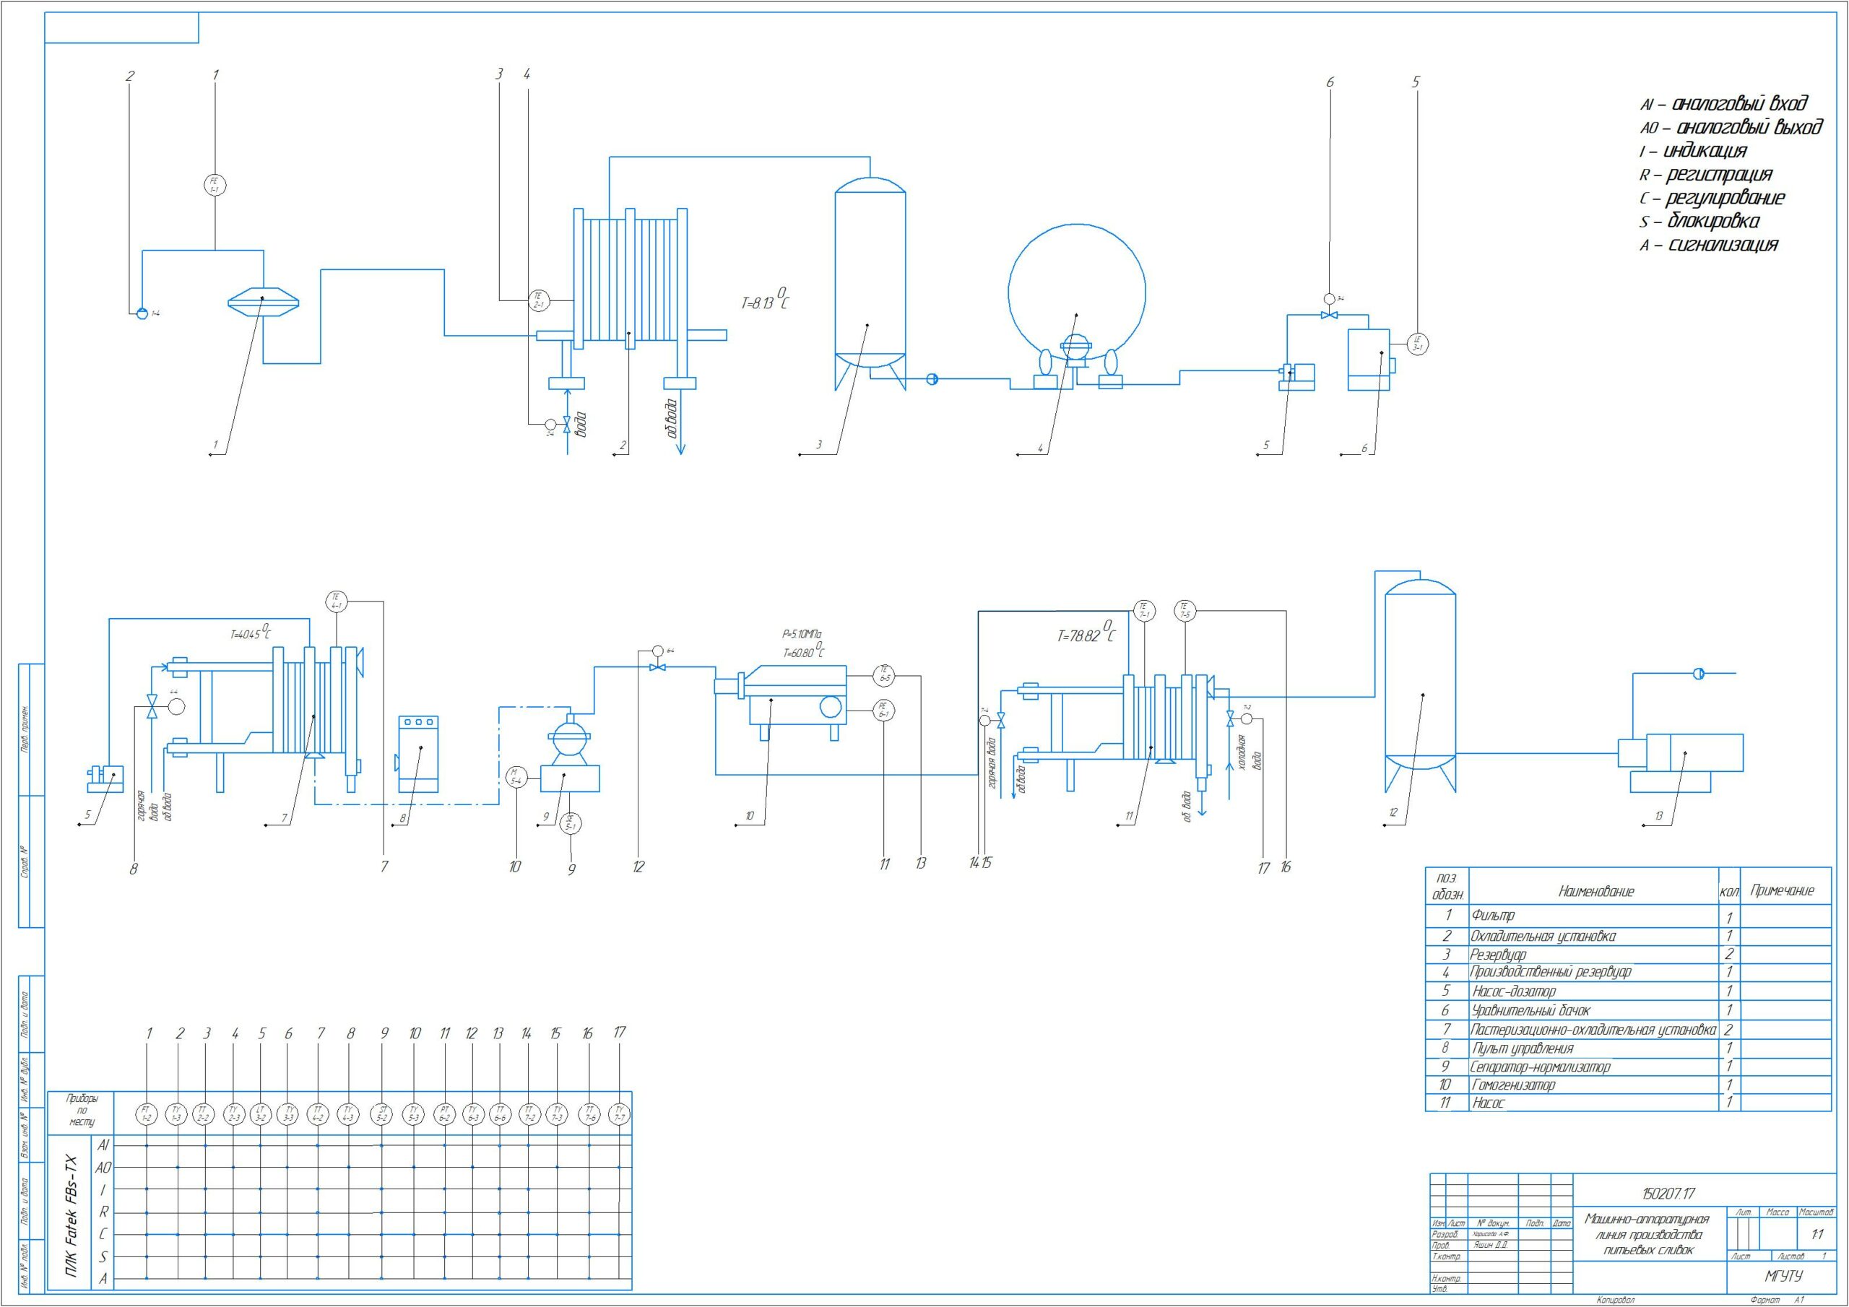Click the TE 6-5 sensor bubble near homogenizer
Screen dimensions: 1849x1307
coord(884,676)
